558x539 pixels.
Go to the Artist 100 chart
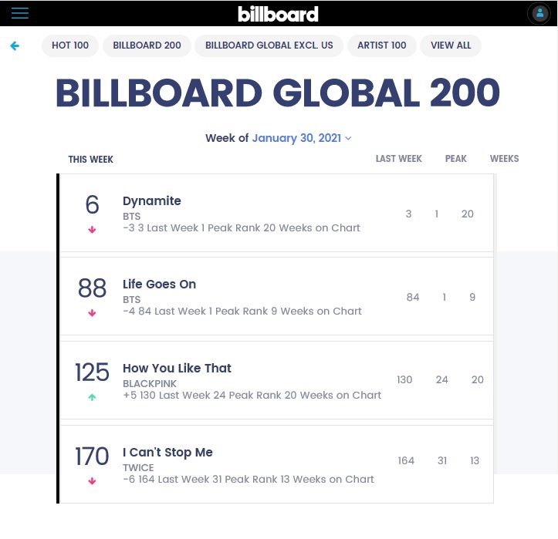point(382,45)
